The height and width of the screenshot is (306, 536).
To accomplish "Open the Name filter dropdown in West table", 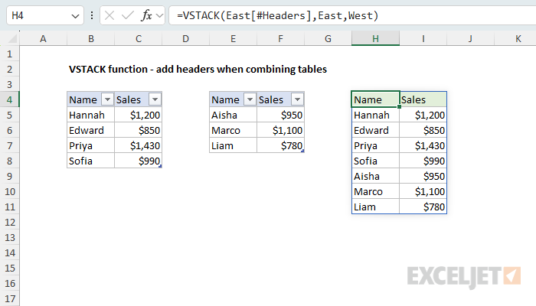I will point(250,99).
